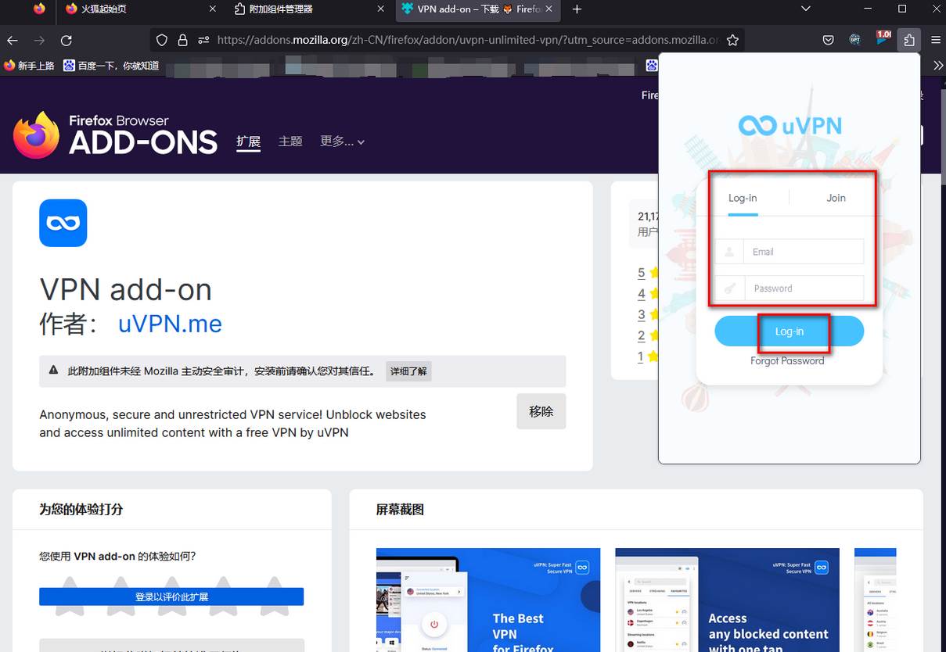The image size is (946, 652).
Task: Open the tracking protection shield icon
Action: [162, 40]
